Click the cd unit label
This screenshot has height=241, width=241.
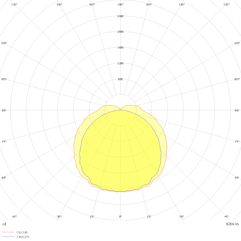(x=4, y=224)
